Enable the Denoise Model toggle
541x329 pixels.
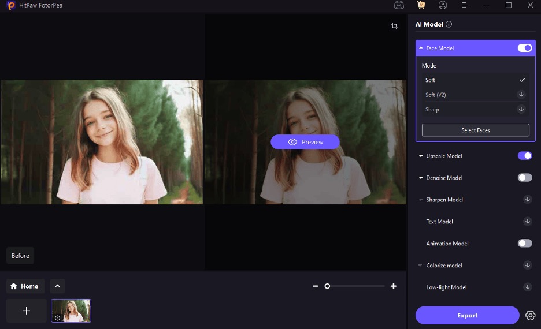pyautogui.click(x=525, y=178)
